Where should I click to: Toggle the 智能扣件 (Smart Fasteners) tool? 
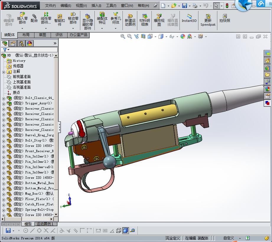pos(59,20)
